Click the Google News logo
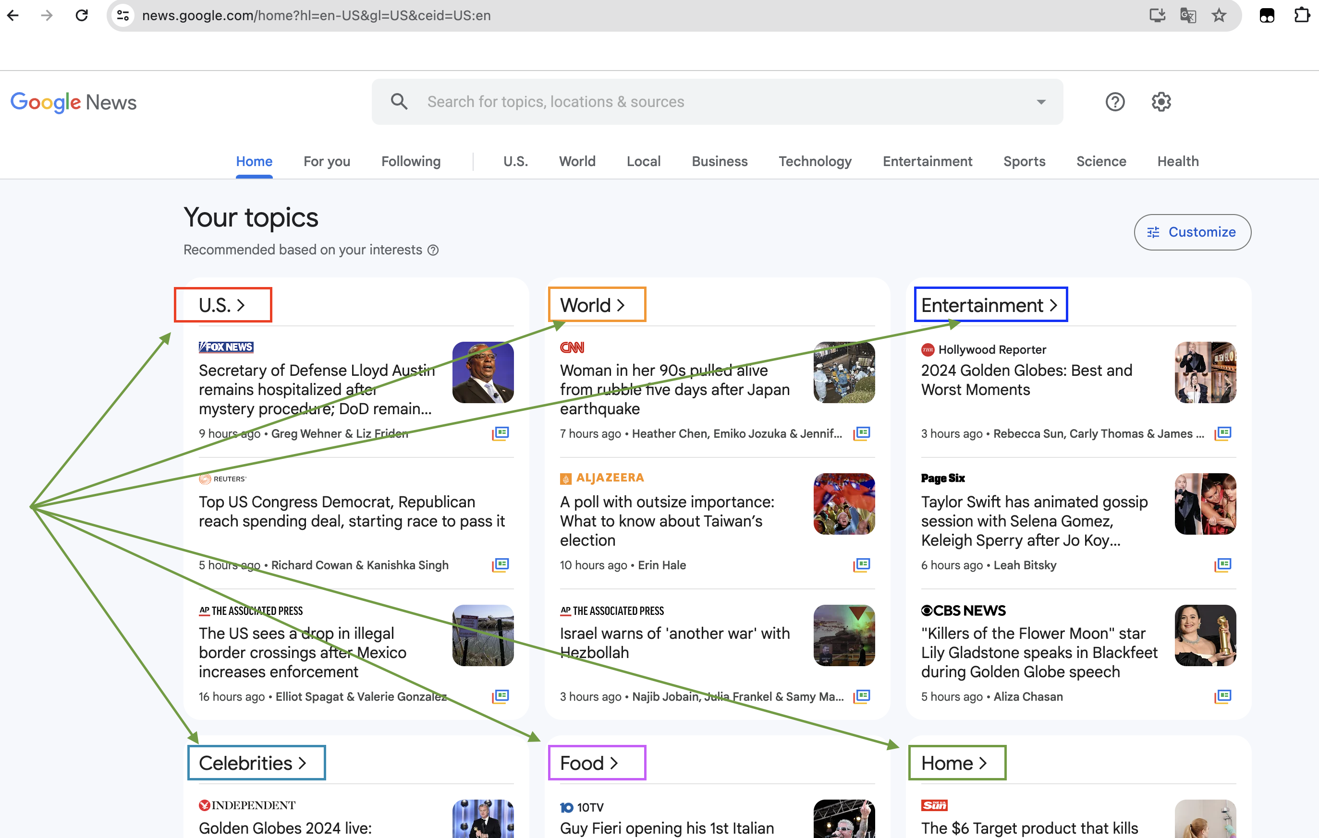Image resolution: width=1319 pixels, height=838 pixels. pos(73,102)
